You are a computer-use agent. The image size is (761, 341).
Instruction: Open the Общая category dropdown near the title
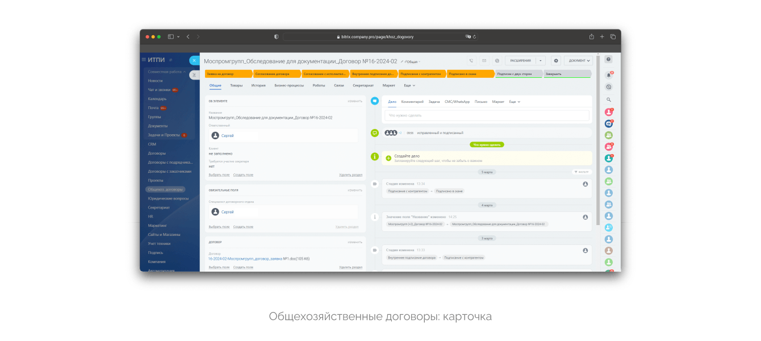pos(412,61)
